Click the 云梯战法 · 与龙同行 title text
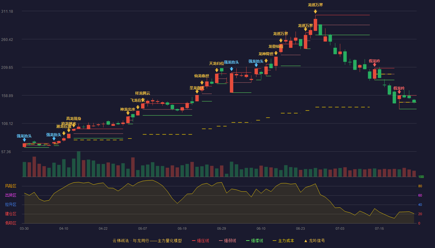The image size is (435, 248). [130, 241]
